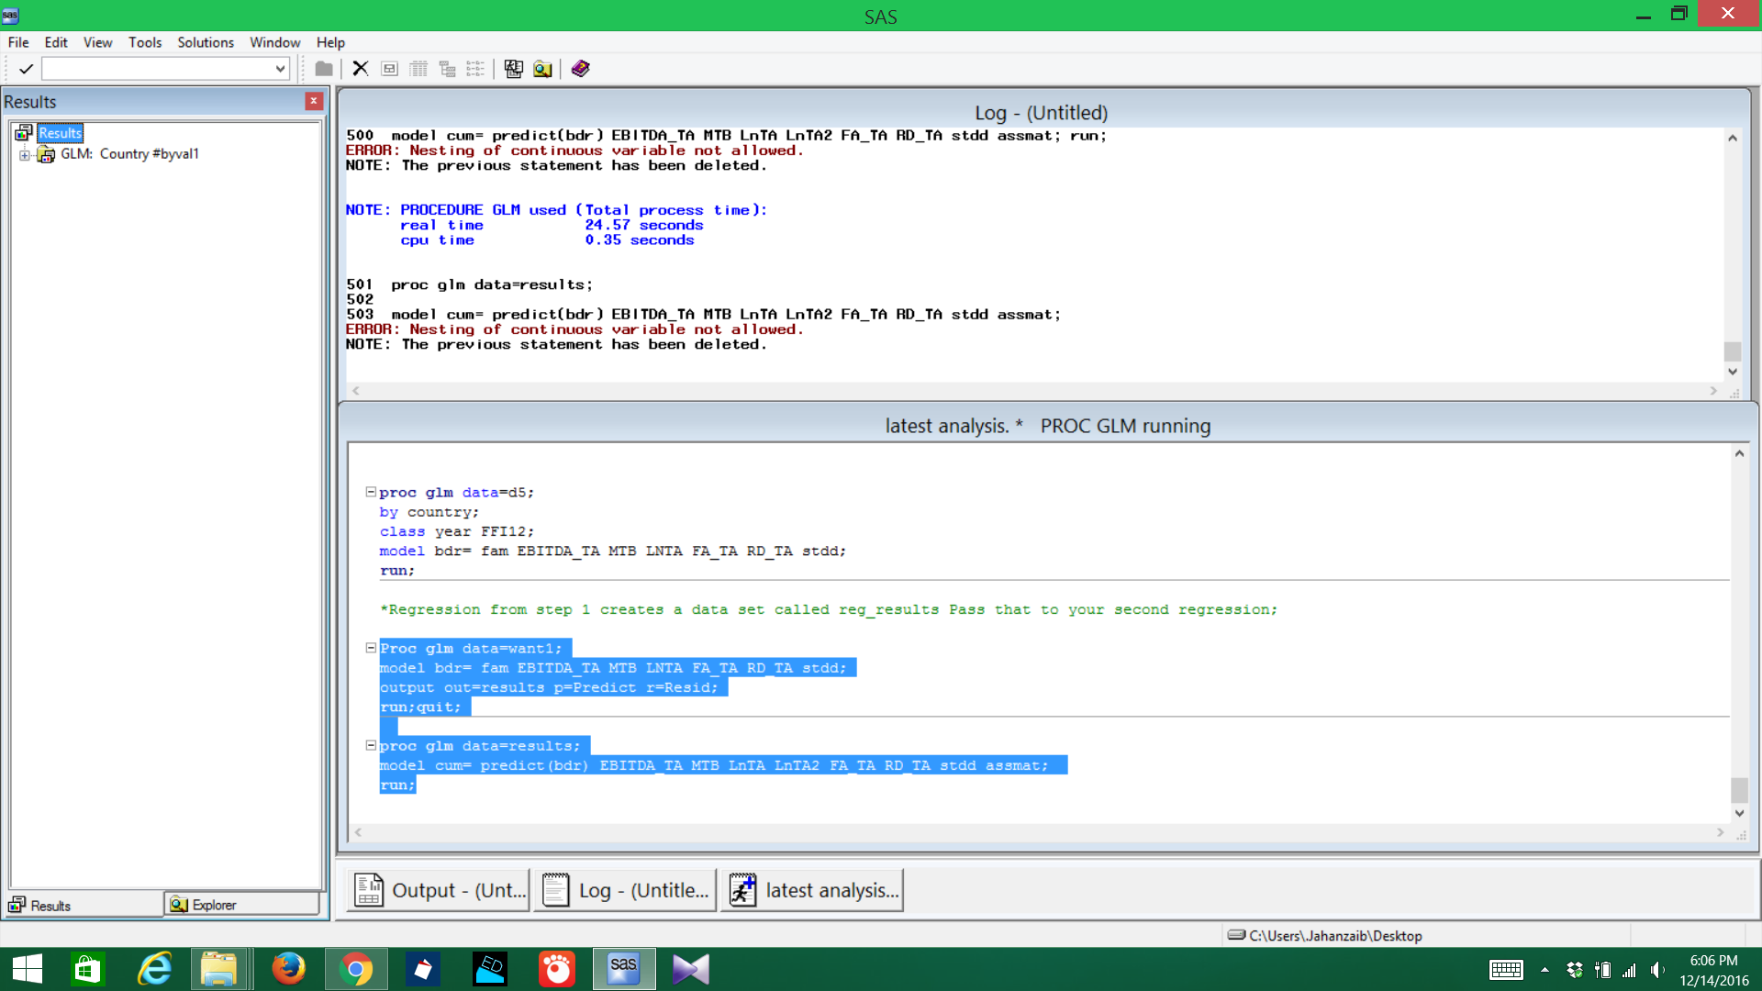Click the up-one-level folder toolbar icon

(323, 69)
